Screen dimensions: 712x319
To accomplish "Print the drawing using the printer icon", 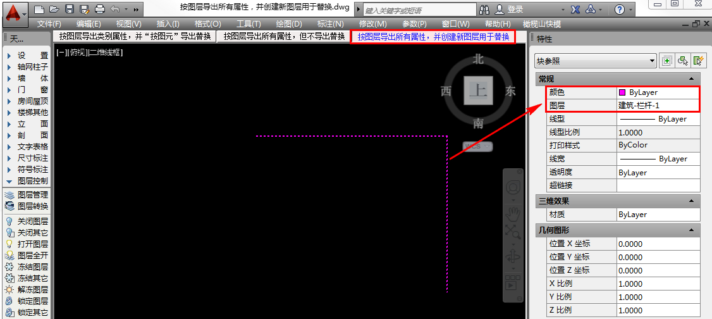I will [x=100, y=9].
